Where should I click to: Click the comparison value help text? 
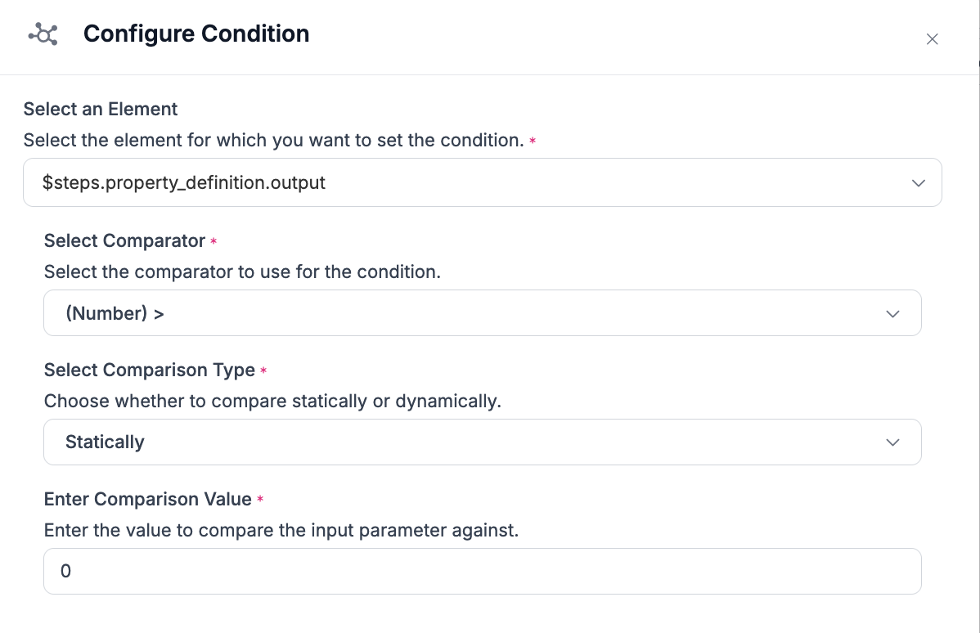point(281,530)
